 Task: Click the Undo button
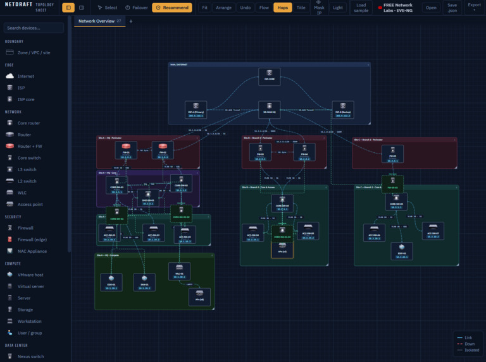(x=246, y=8)
